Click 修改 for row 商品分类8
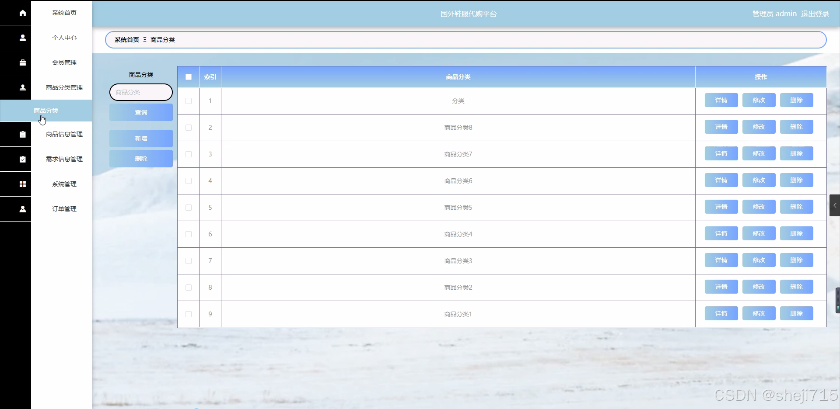Screen dimensions: 840x409 [759, 127]
